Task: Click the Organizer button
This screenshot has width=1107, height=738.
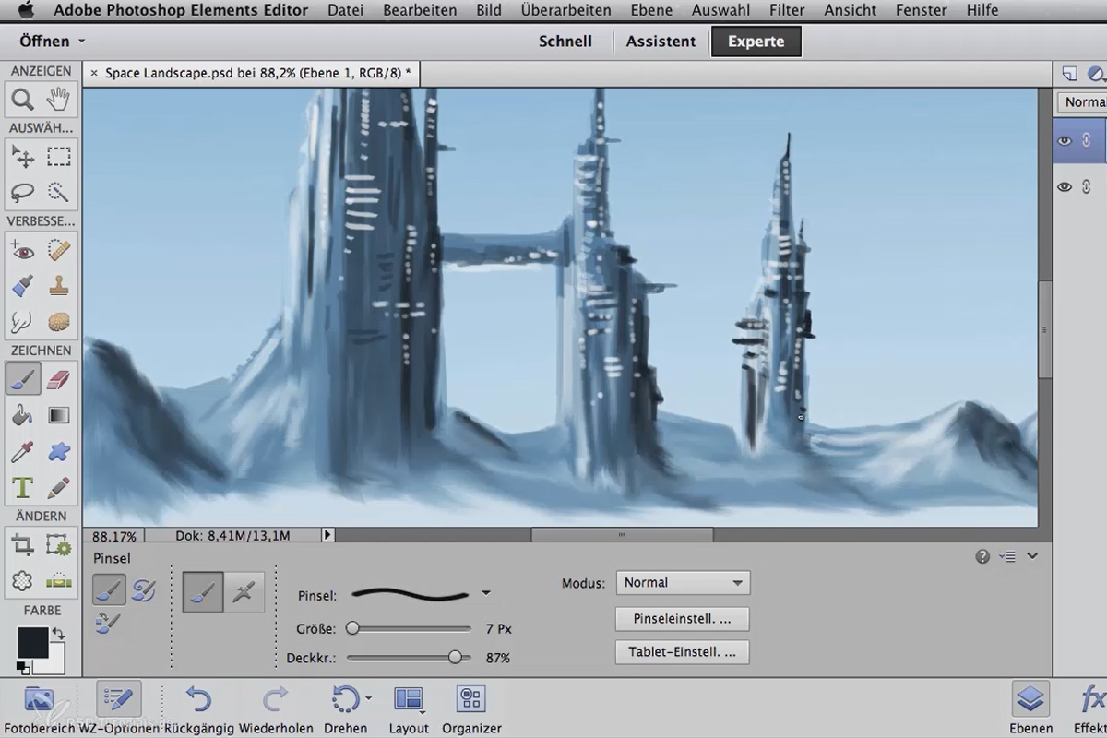Action: coord(471,708)
